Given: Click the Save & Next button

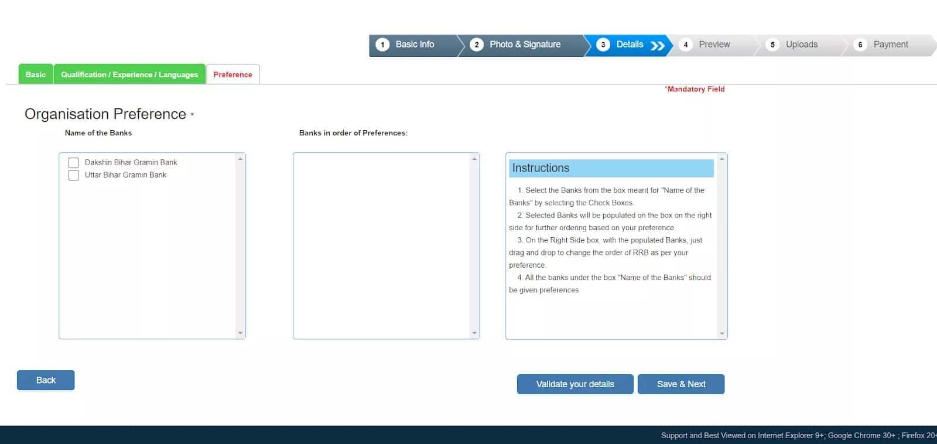Looking at the screenshot, I should pos(681,384).
